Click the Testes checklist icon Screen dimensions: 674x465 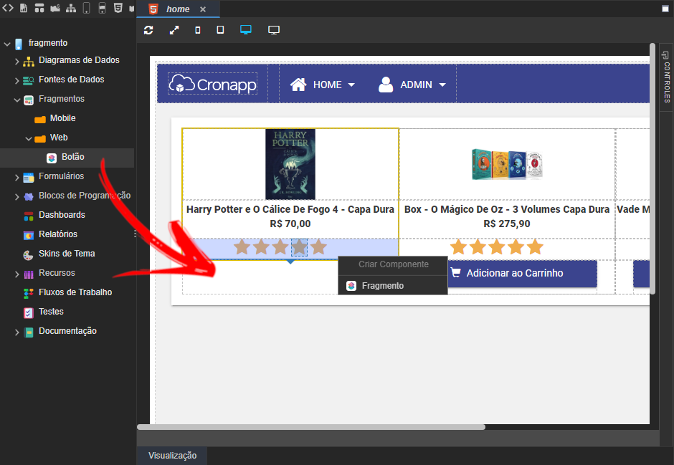(x=29, y=312)
